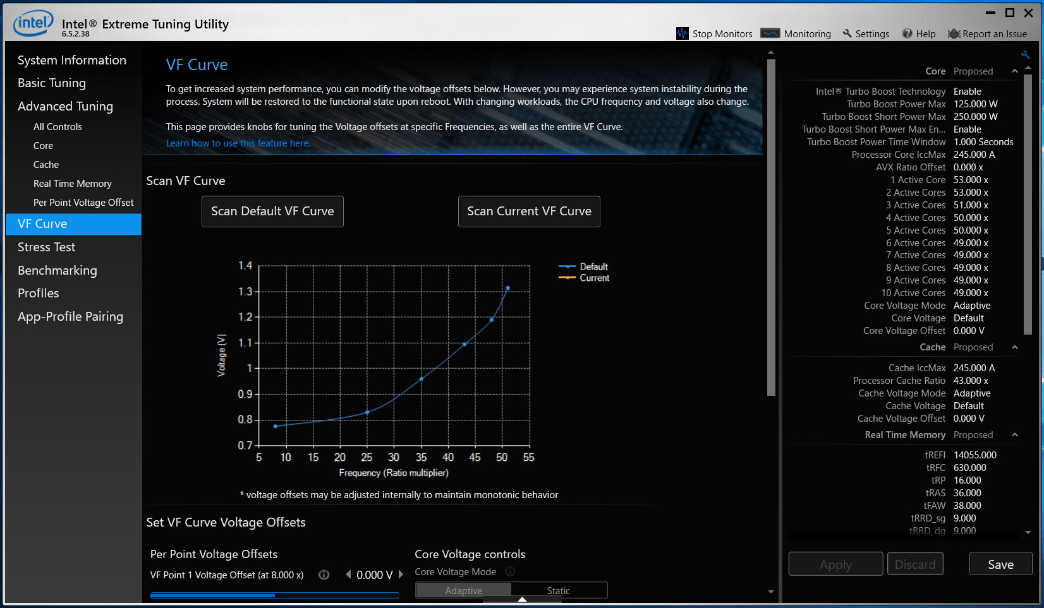
Task: Click the VF curve point at ratio 8
Action: tap(275, 426)
